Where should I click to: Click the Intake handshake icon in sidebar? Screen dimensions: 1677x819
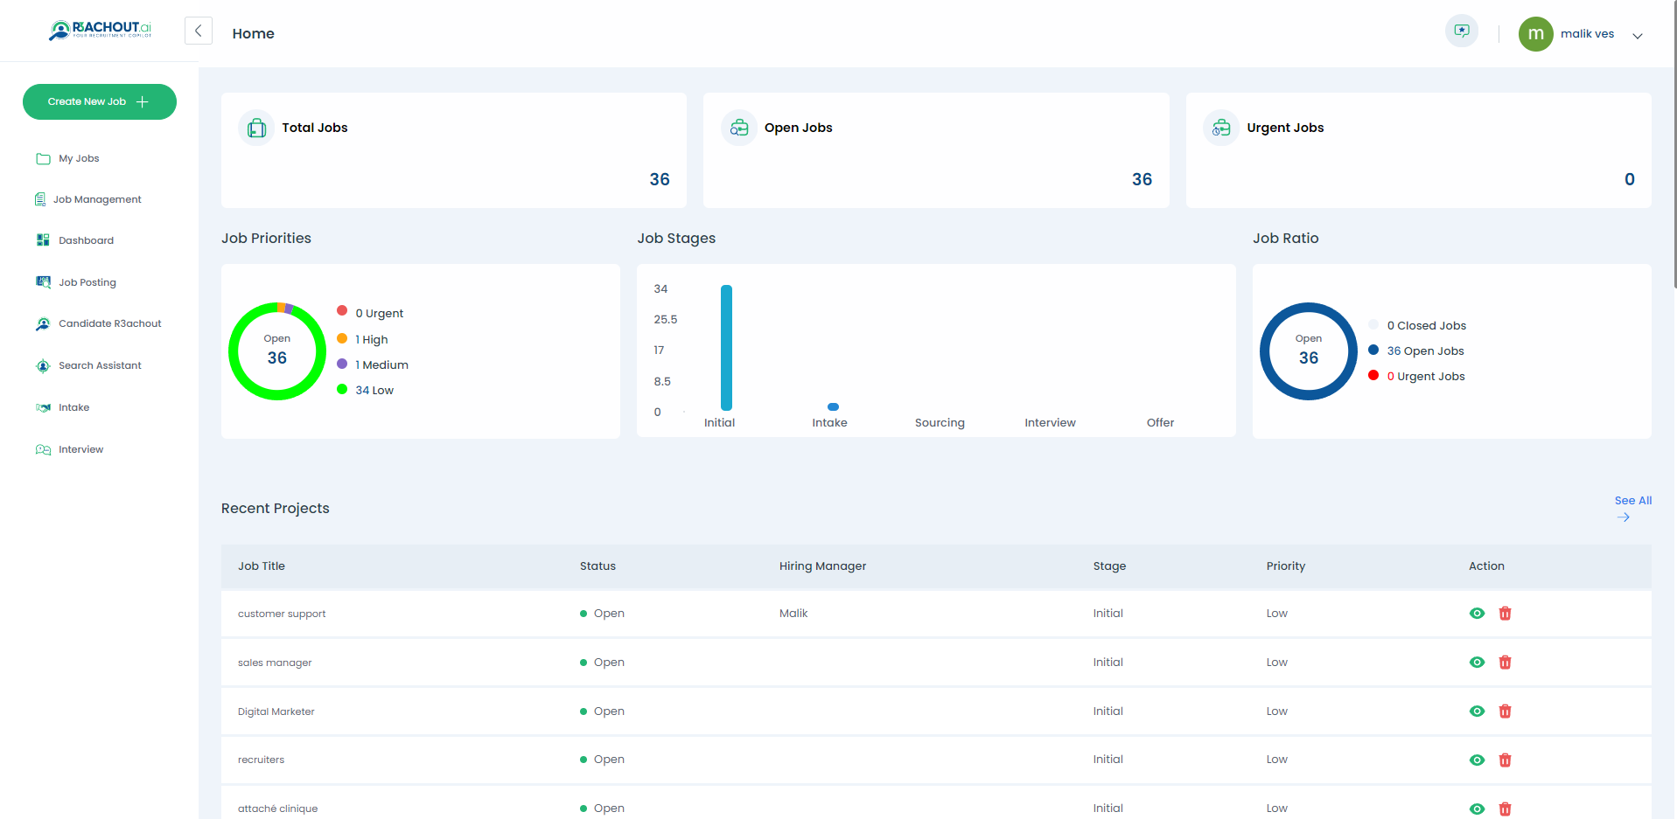click(x=43, y=407)
